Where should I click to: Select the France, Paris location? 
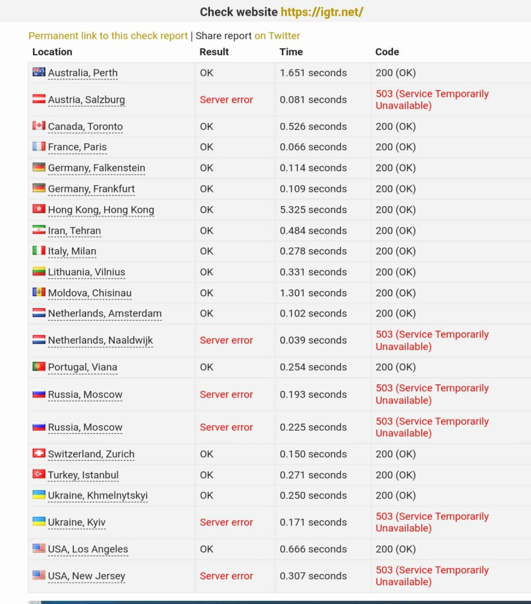[x=77, y=147]
